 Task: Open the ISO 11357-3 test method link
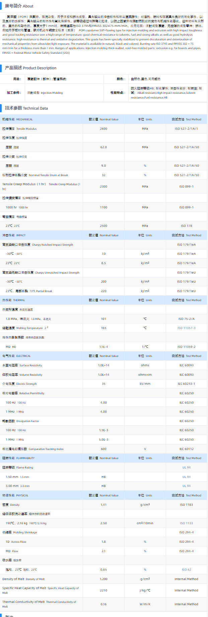tap(186, 328)
